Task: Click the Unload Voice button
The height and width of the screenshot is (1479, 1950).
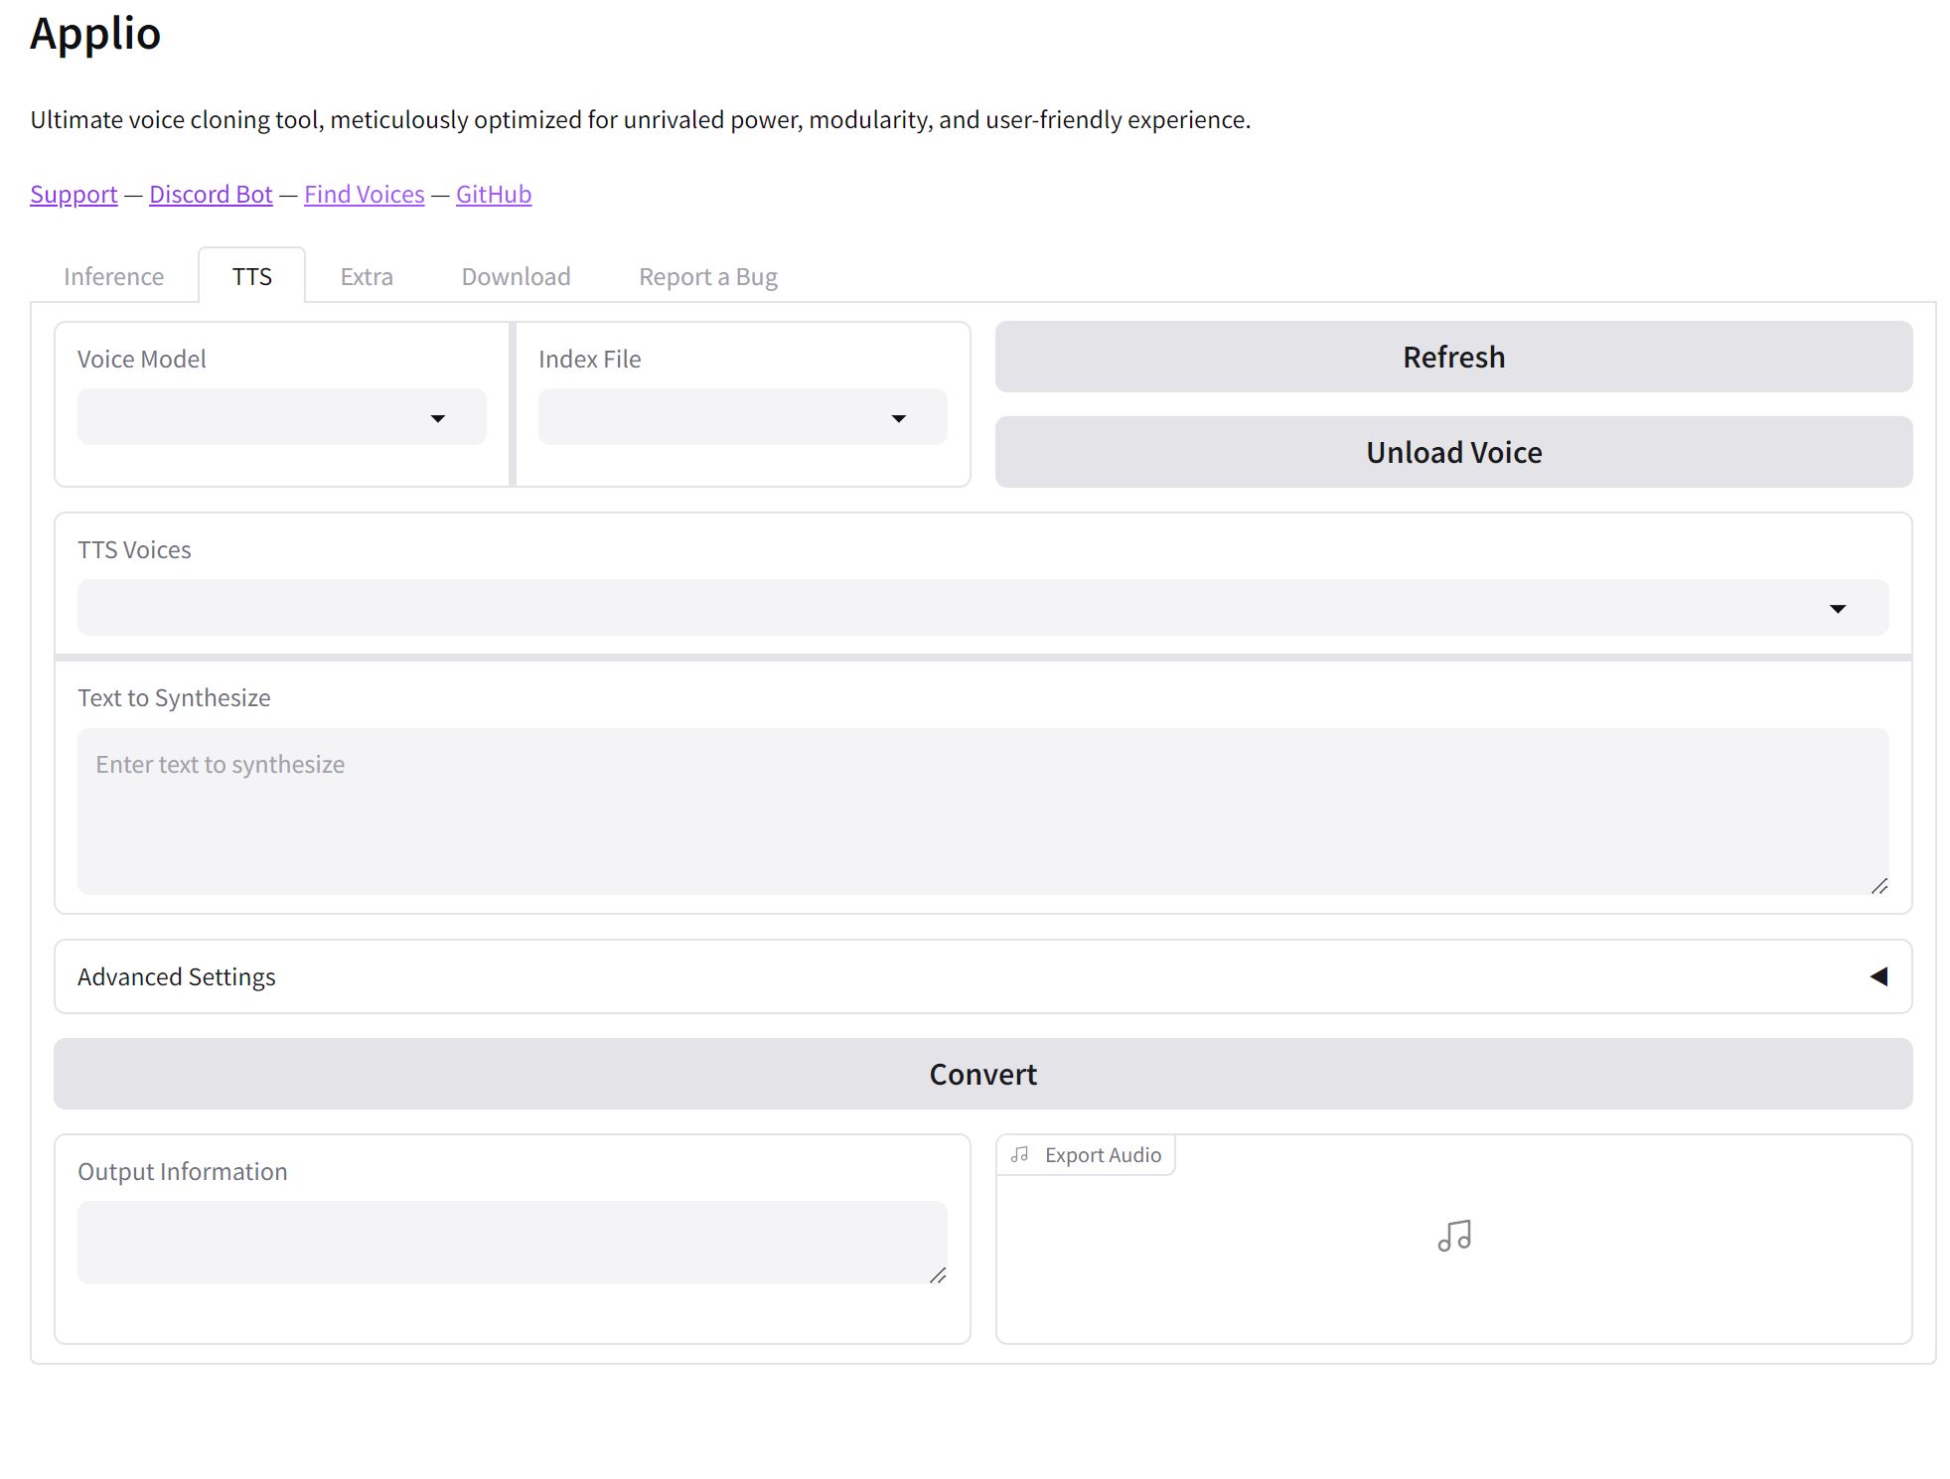Action: click(x=1453, y=452)
